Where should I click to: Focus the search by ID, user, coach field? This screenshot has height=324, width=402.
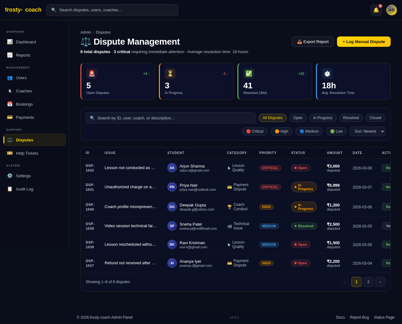(x=171, y=118)
